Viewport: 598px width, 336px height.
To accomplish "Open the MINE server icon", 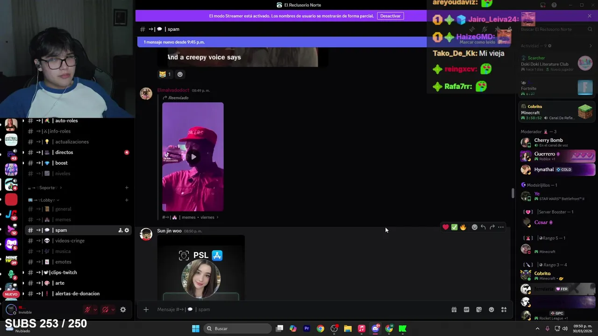I will click(x=11, y=259).
